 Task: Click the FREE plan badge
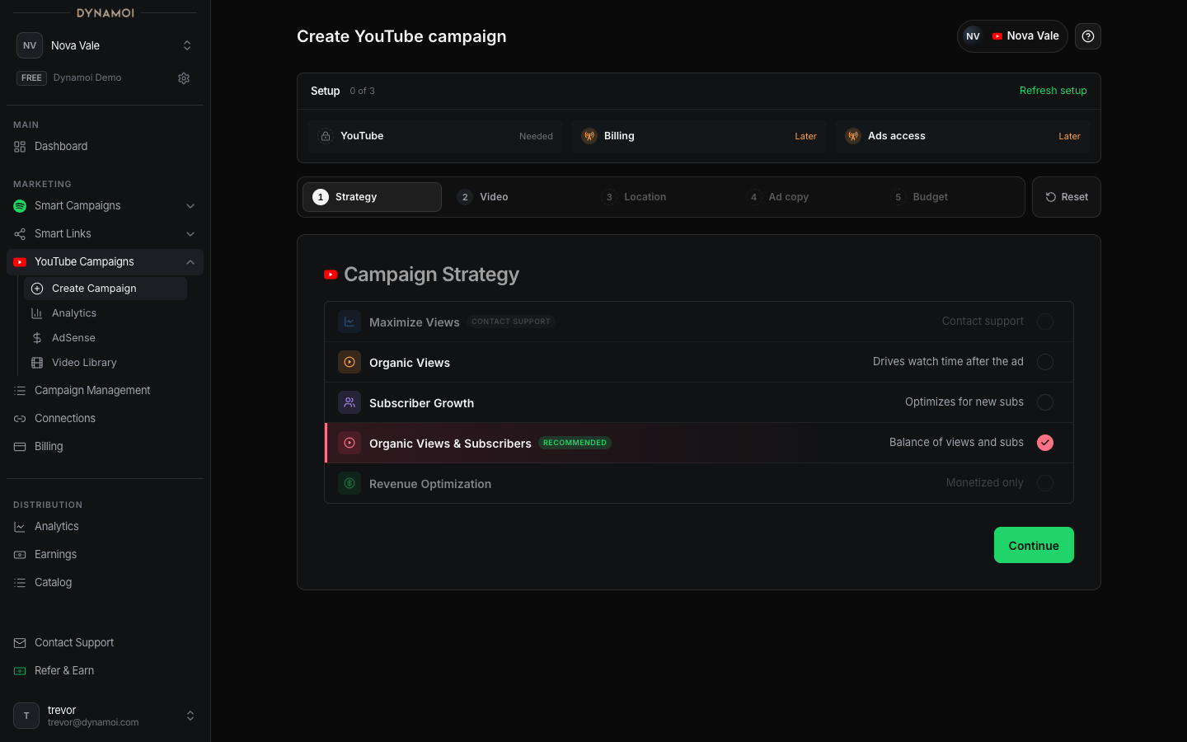click(31, 78)
